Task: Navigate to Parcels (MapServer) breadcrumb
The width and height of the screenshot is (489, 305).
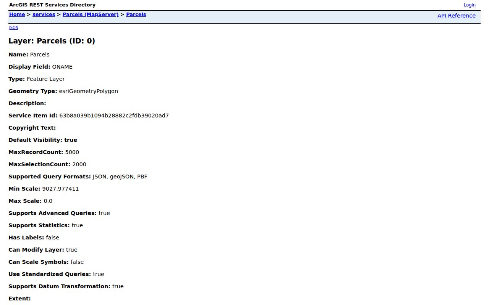Action: [91, 14]
